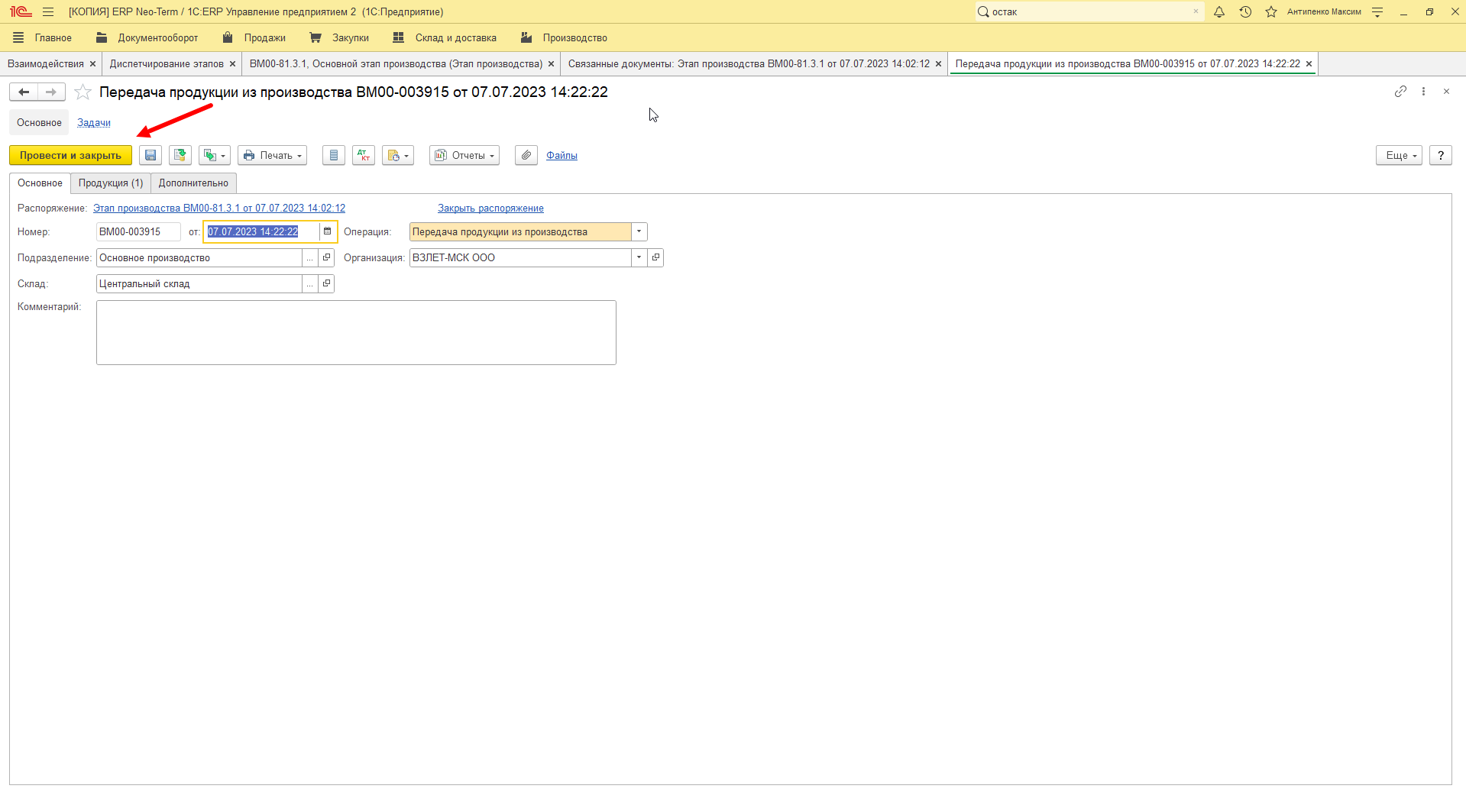Open form's three-dot options menu

tap(1423, 91)
